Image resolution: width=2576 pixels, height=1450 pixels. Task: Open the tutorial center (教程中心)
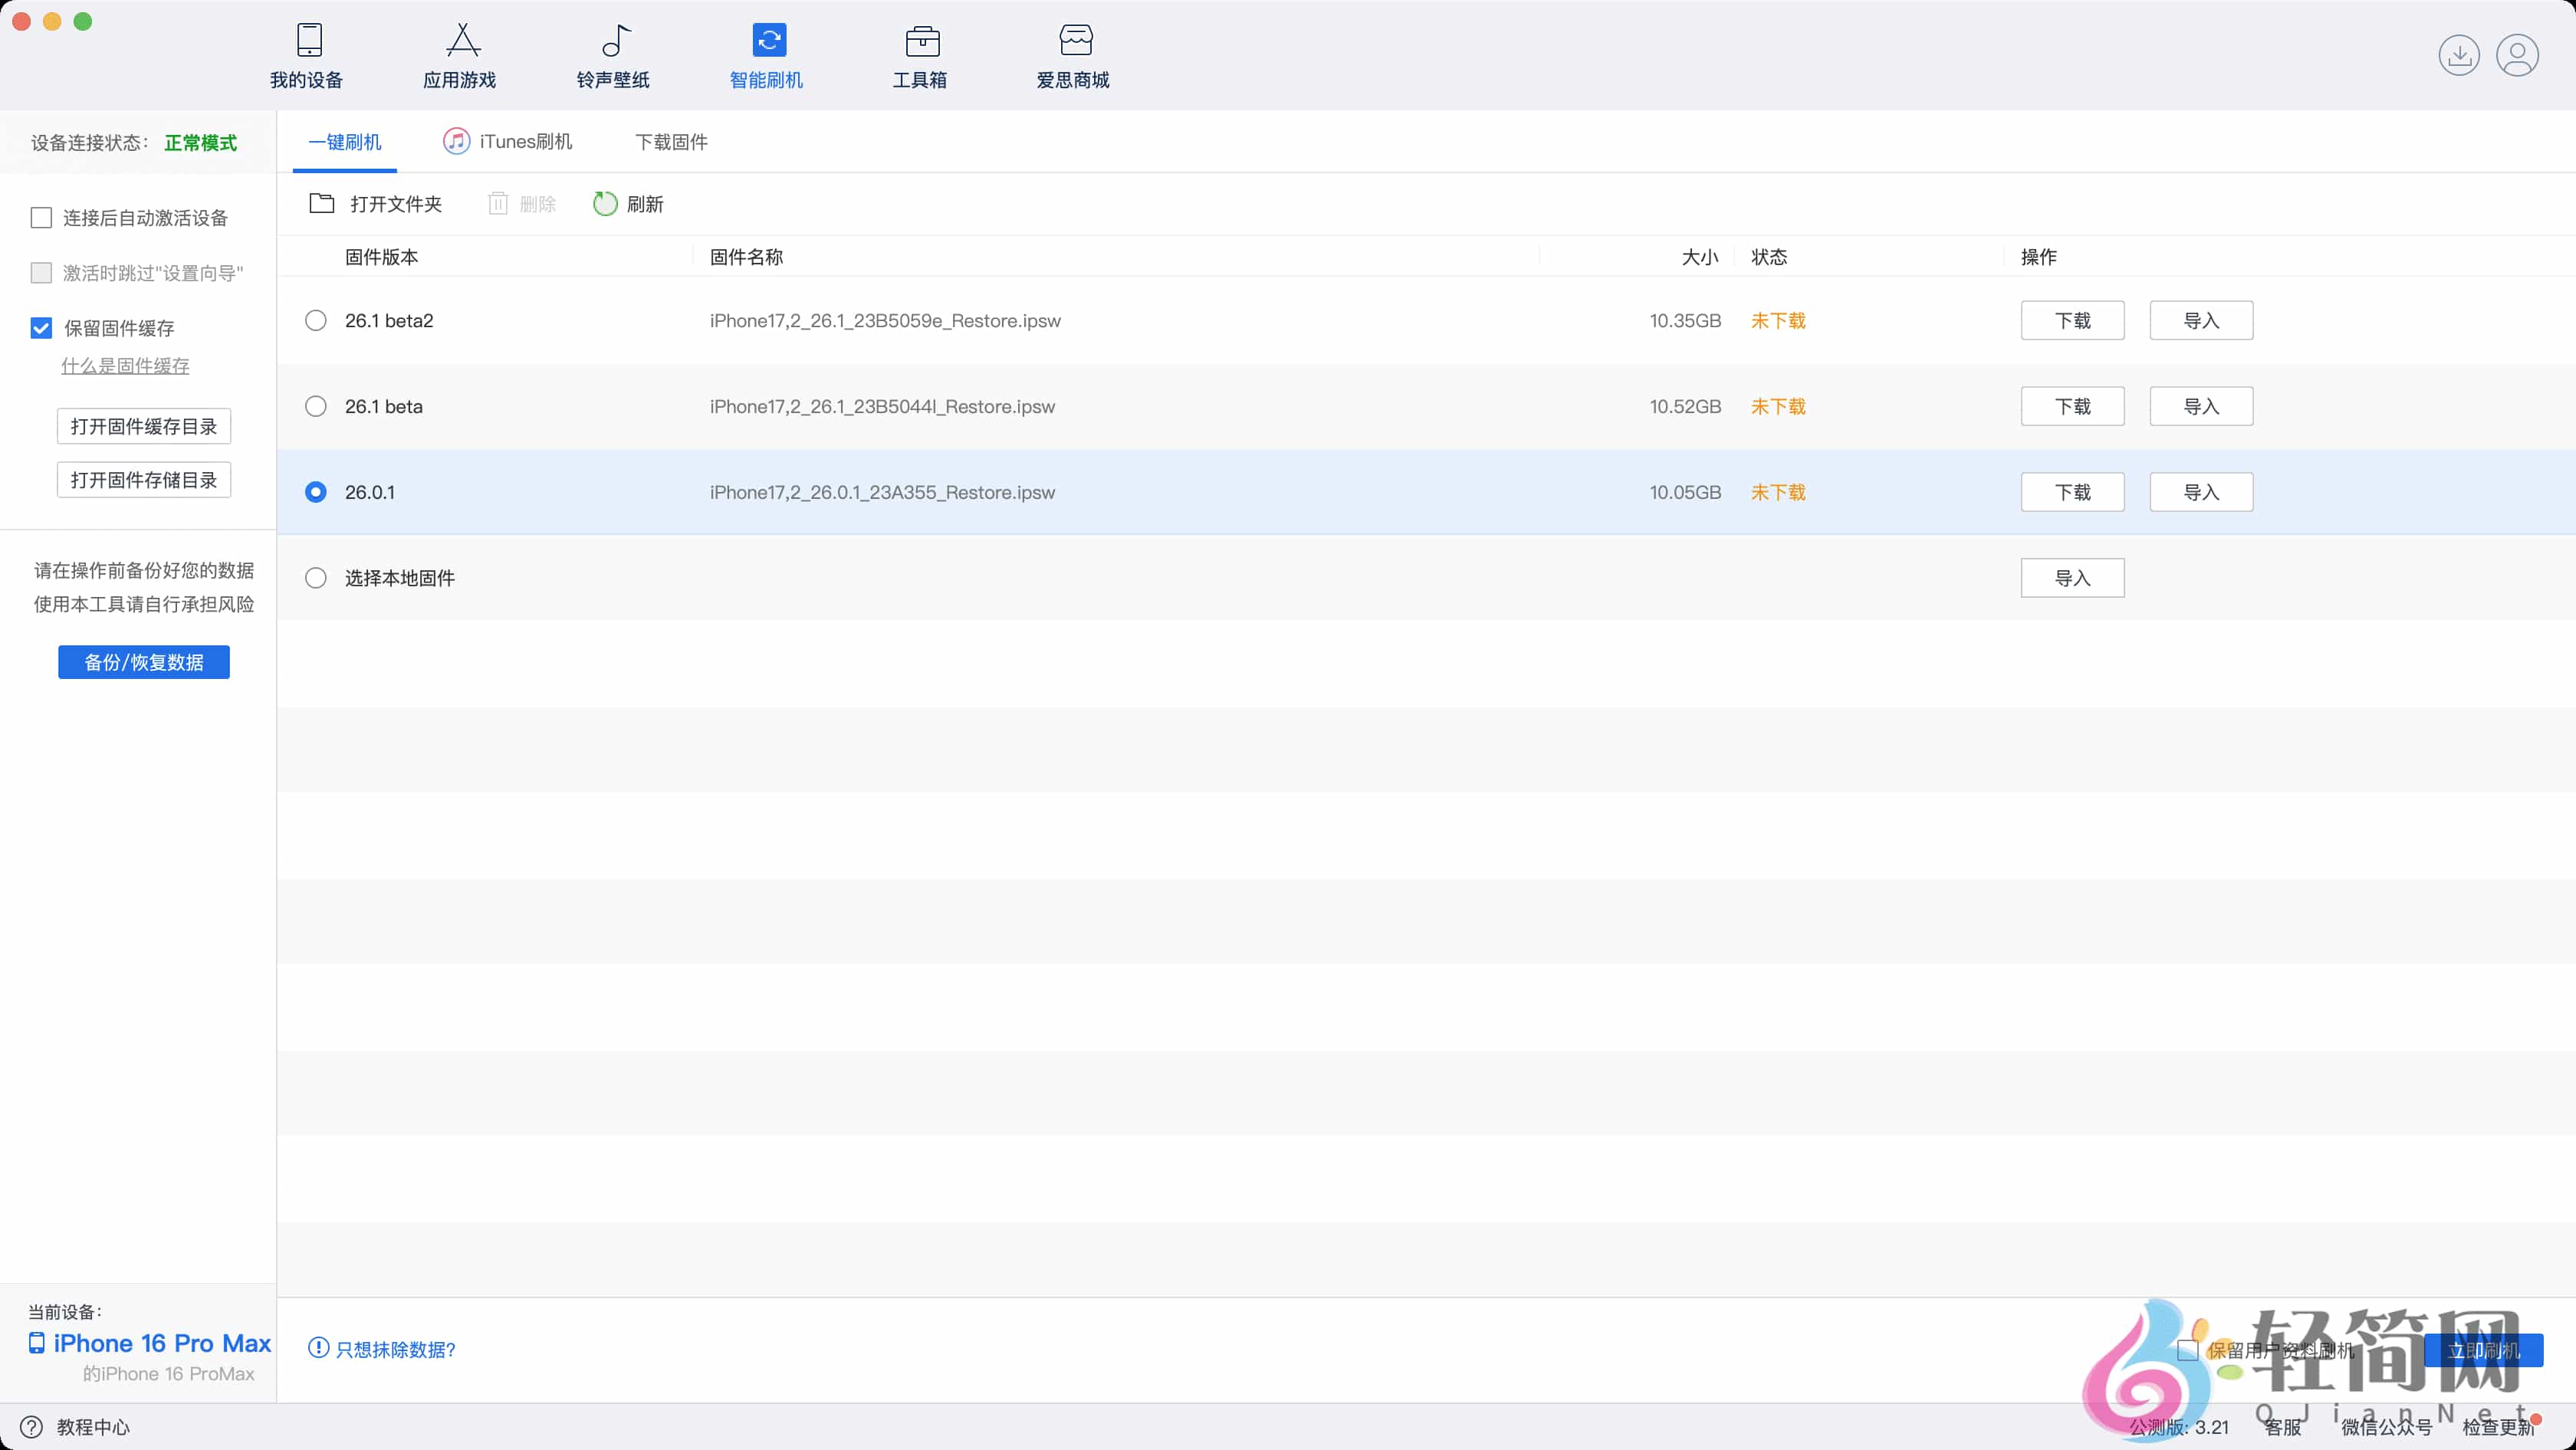pyautogui.click(x=92, y=1427)
